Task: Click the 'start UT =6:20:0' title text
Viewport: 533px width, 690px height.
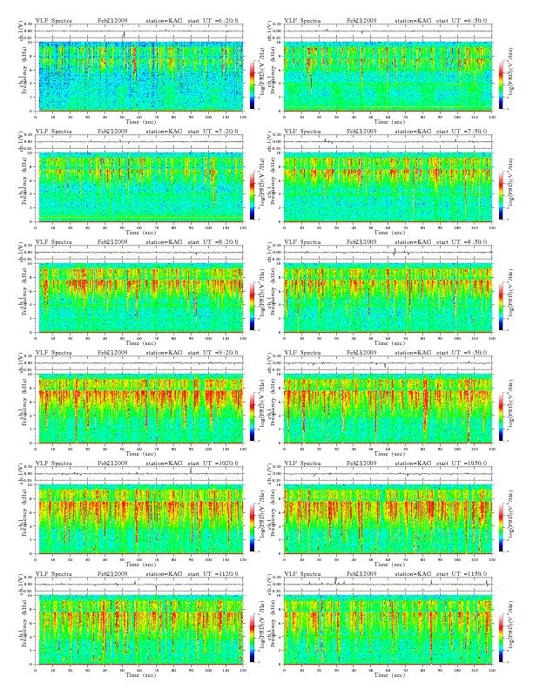Action: coord(213,21)
